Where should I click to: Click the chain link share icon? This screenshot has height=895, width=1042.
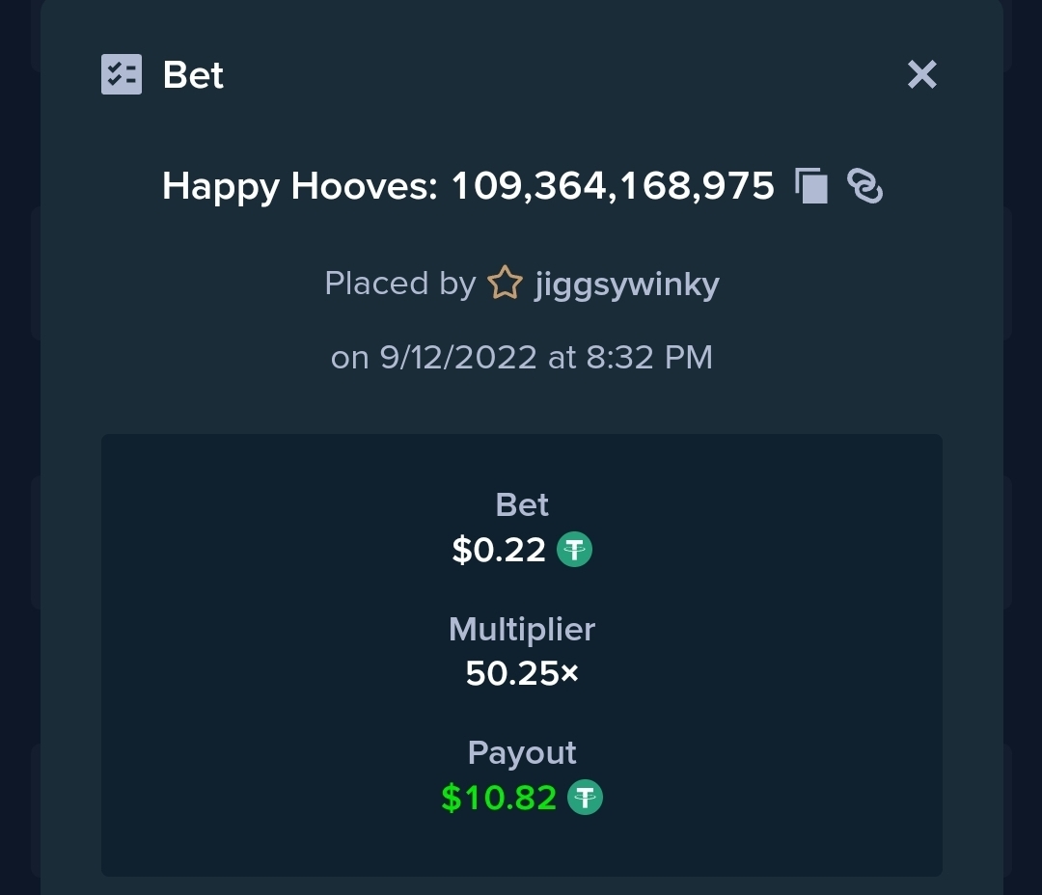coord(864,185)
